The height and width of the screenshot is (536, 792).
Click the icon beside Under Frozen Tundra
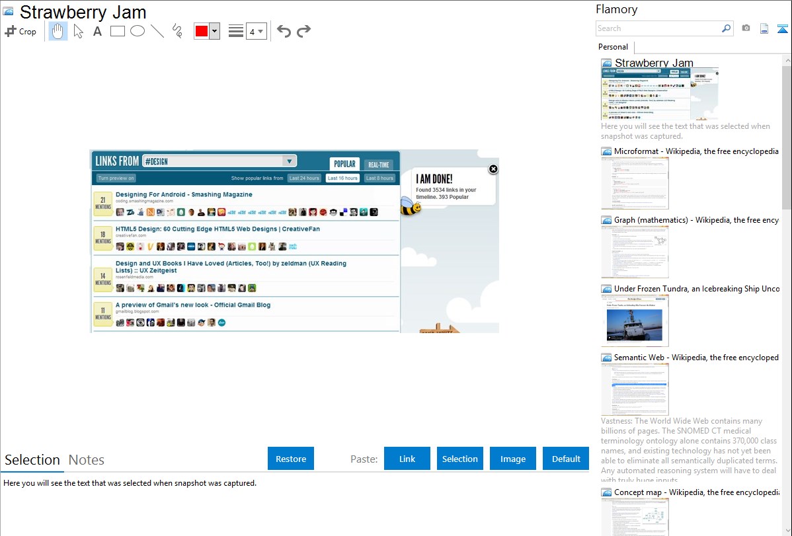606,289
